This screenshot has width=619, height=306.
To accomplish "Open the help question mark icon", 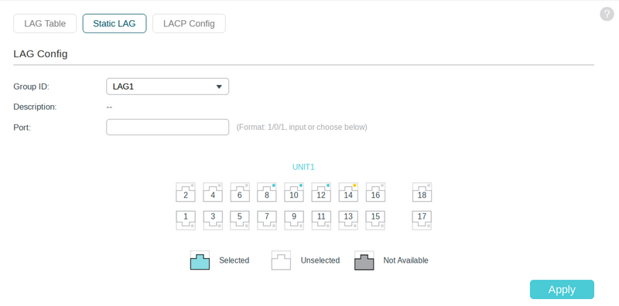I will point(607,14).
